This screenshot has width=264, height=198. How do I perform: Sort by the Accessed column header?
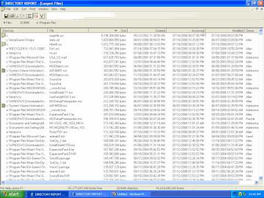[x=186, y=31]
